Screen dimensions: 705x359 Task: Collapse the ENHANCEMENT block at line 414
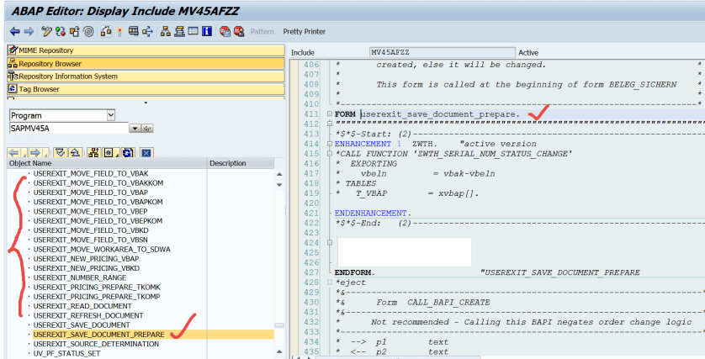pyautogui.click(x=329, y=144)
